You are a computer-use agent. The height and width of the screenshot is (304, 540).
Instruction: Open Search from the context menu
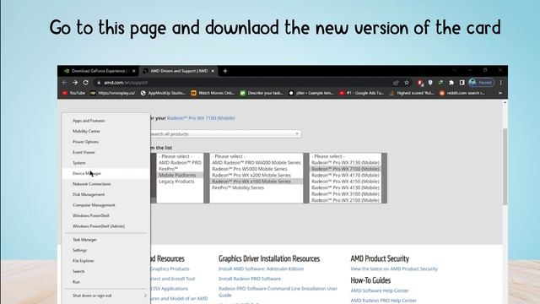click(106, 271)
